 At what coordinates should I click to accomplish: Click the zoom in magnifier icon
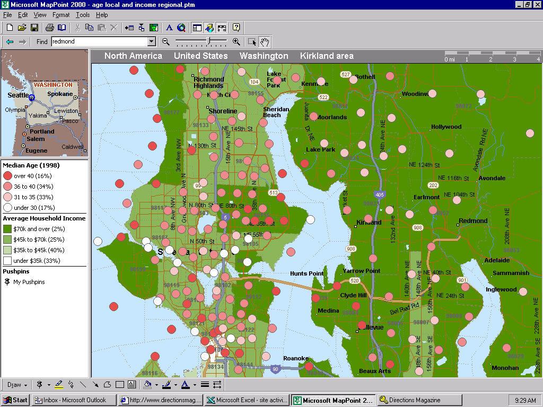(x=236, y=41)
